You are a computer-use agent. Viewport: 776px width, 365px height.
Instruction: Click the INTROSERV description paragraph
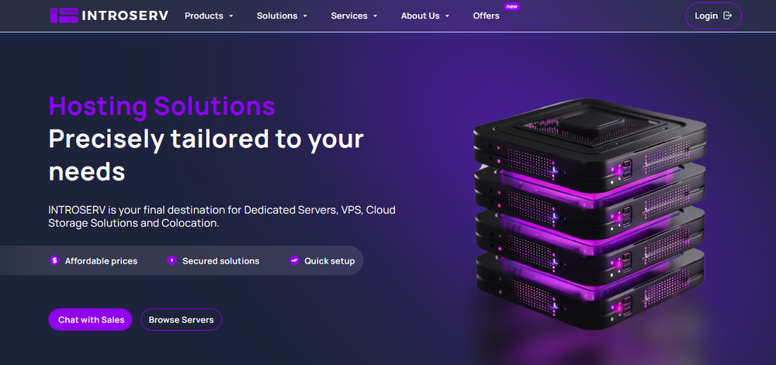point(222,216)
